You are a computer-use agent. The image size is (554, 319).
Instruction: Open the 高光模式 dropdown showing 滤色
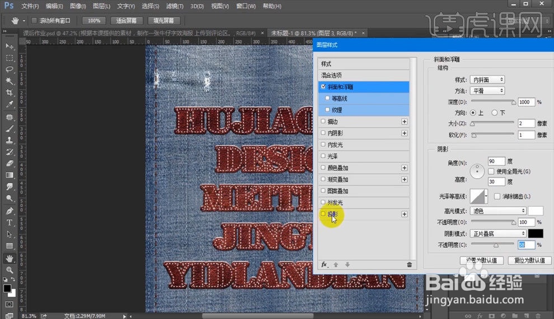pos(498,211)
